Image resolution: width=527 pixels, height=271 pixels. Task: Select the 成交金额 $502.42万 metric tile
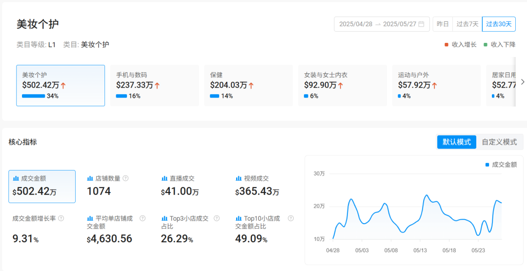point(42,187)
